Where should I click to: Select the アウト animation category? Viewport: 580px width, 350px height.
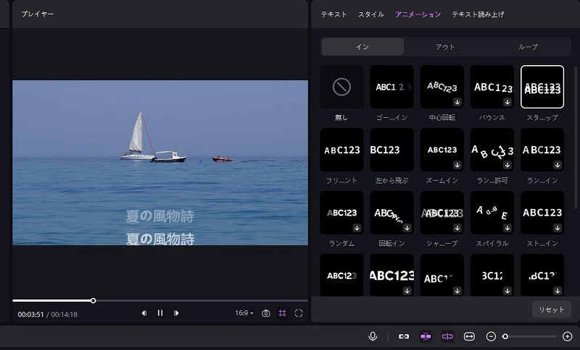tap(445, 47)
